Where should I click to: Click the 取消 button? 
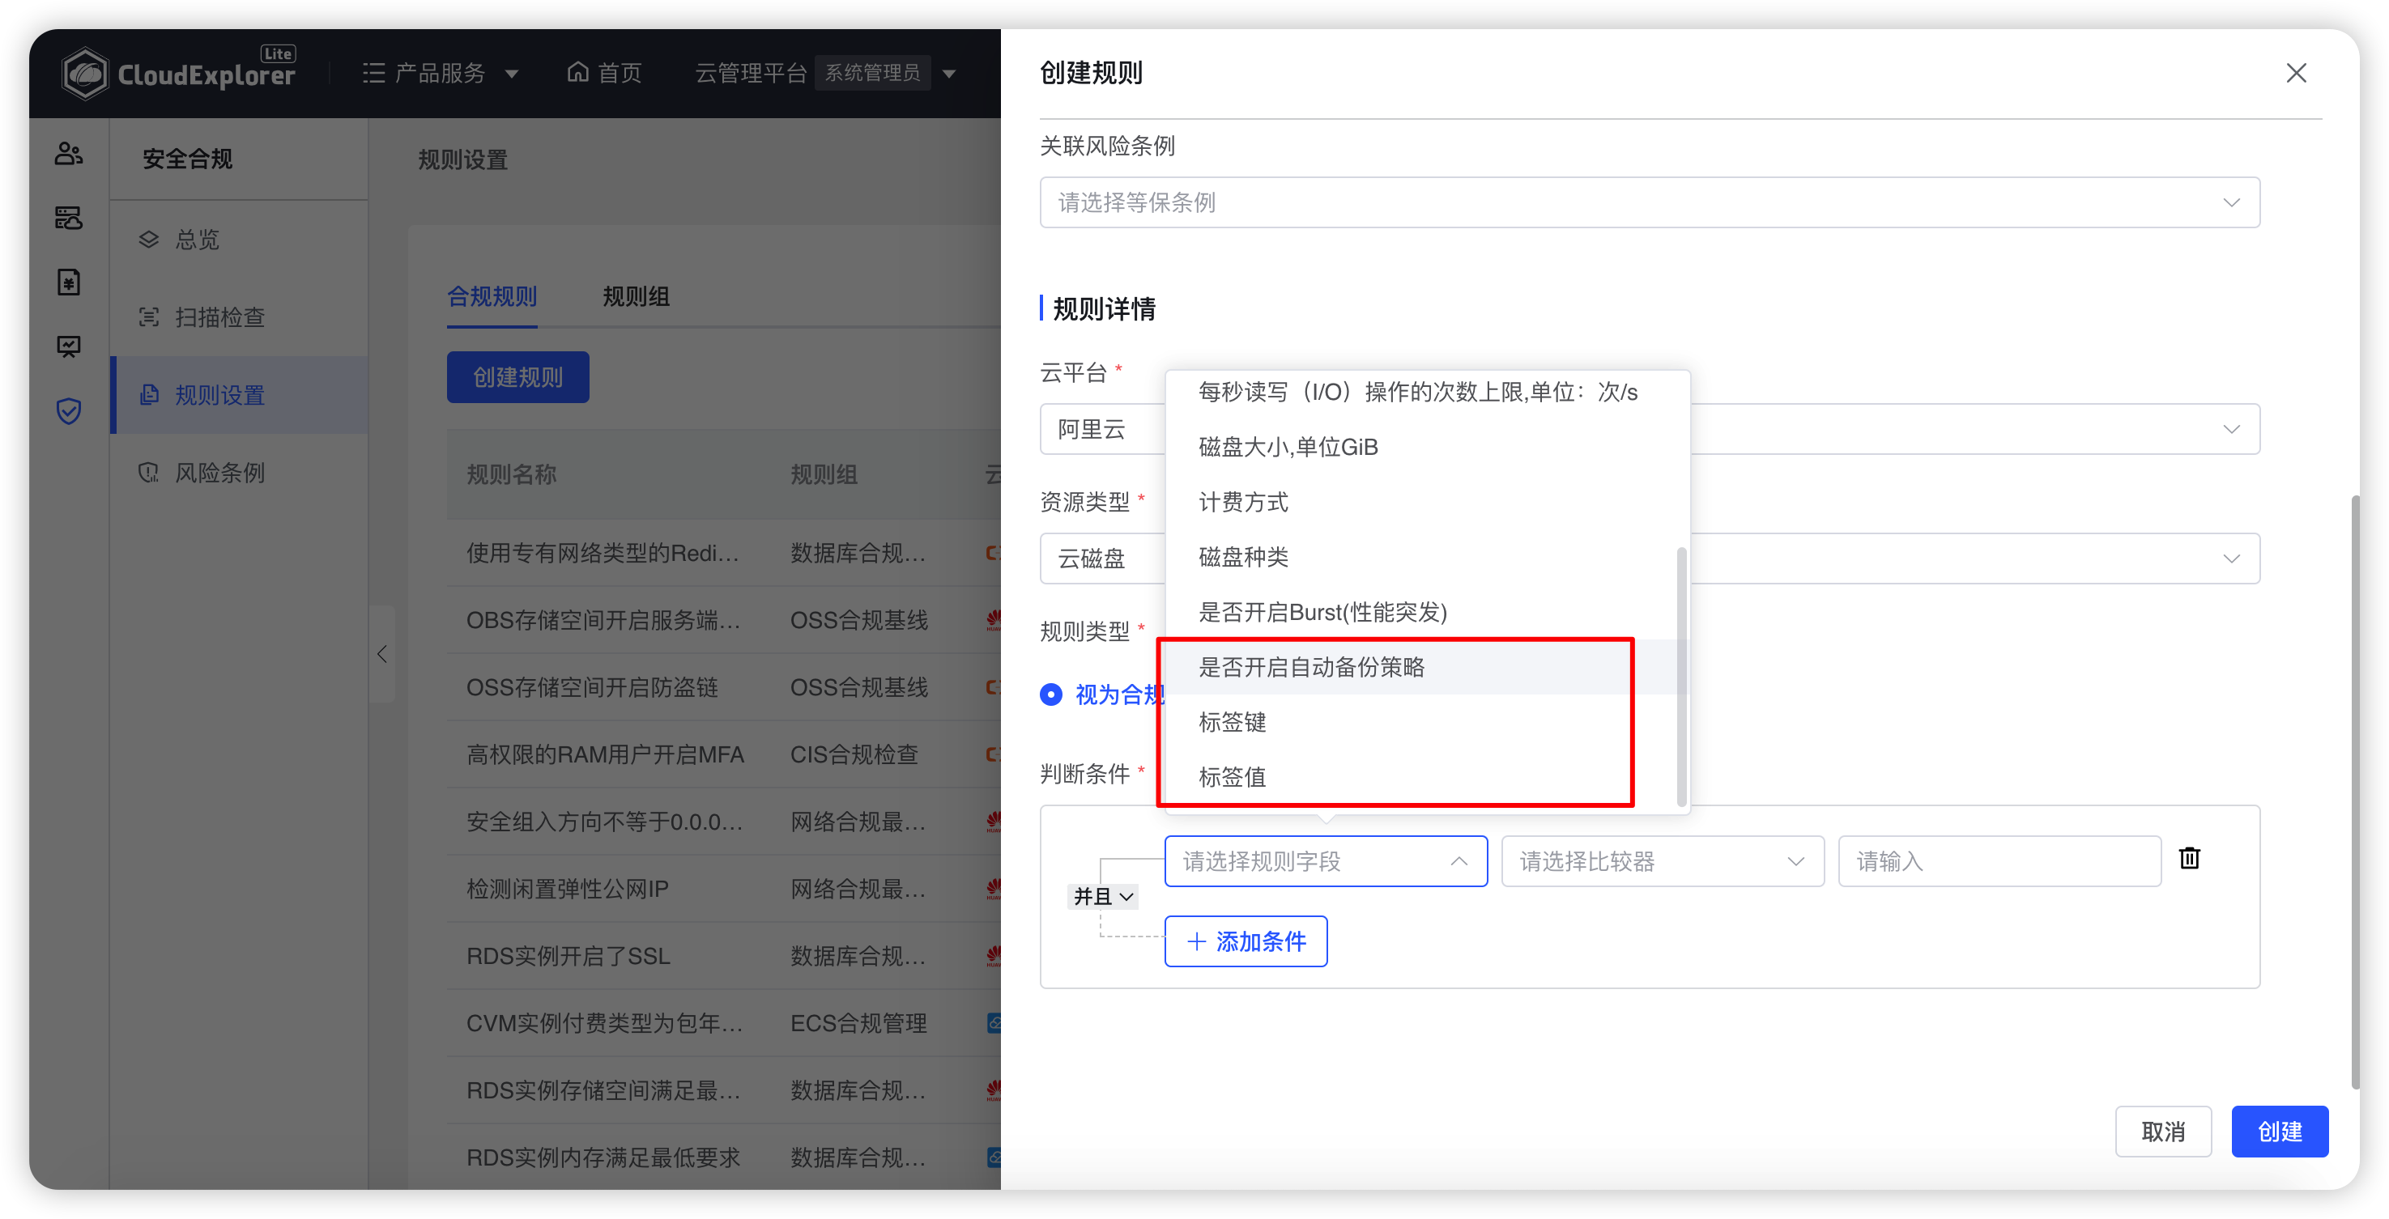[2163, 1132]
